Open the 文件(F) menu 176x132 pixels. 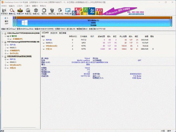point(4,6)
